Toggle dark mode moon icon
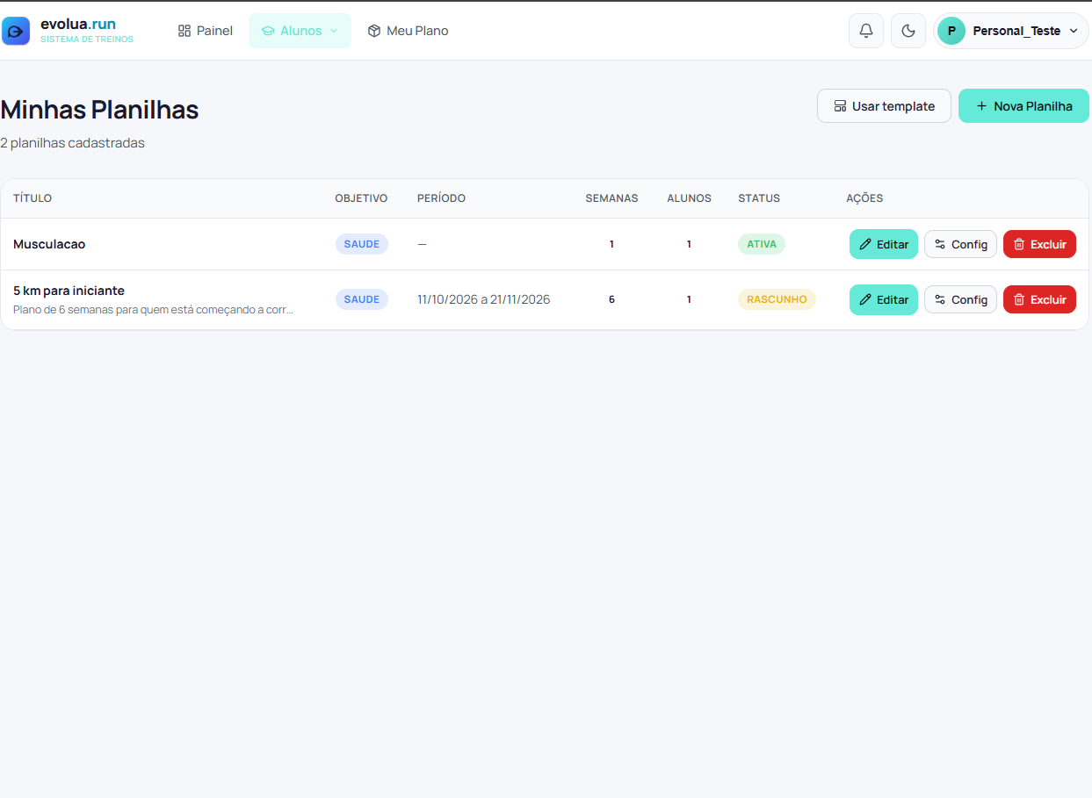The width and height of the screenshot is (1092, 798). 908,31
